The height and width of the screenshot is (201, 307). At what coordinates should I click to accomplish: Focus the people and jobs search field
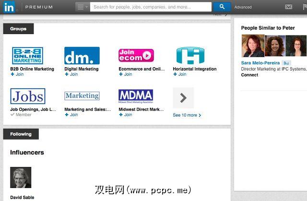(x=151, y=7)
